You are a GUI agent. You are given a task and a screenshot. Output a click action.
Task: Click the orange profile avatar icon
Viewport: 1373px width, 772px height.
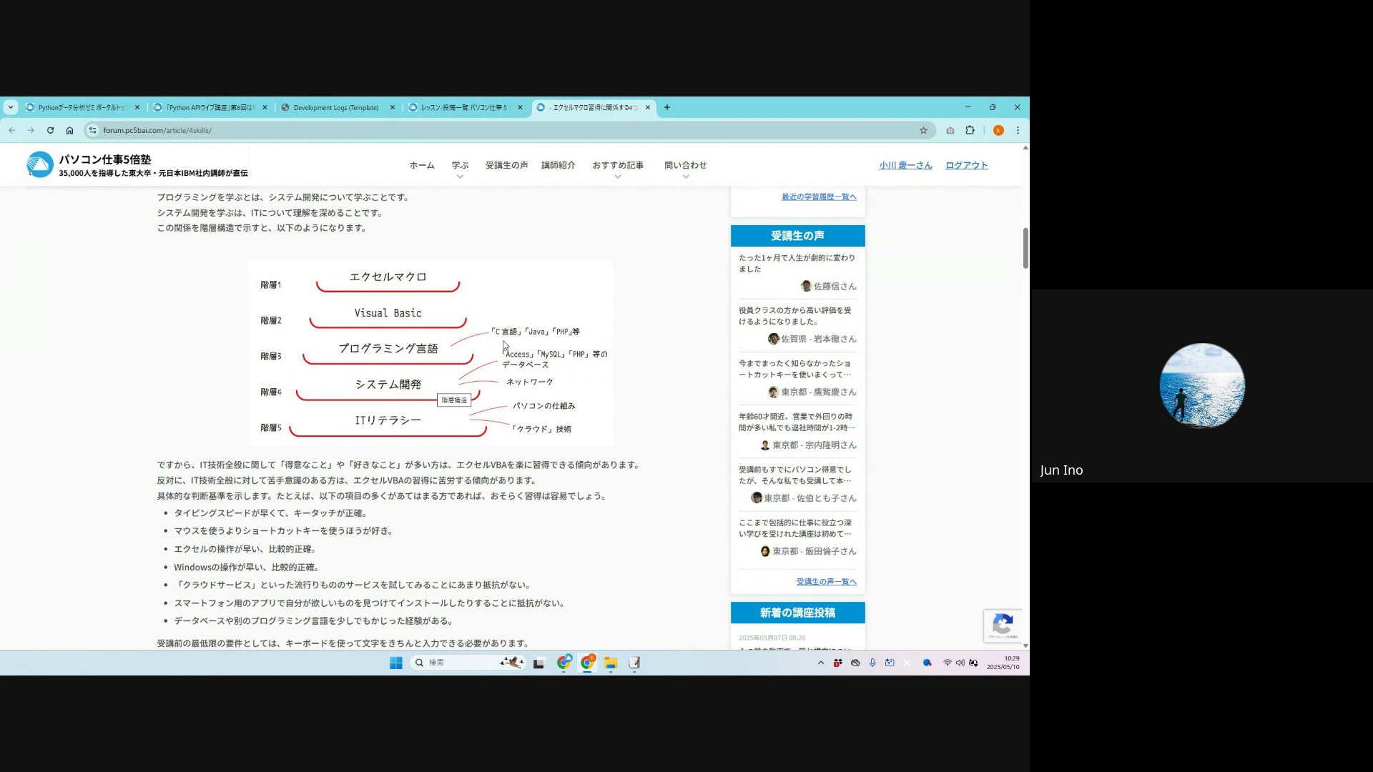998,130
